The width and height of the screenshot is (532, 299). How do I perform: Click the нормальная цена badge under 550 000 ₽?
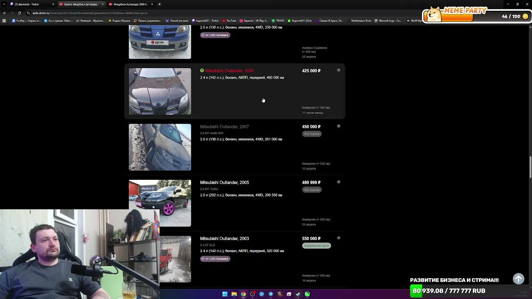317,245
